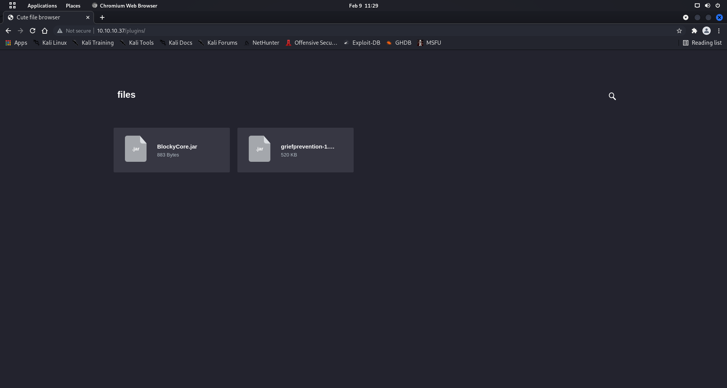Open the Apps shortcut in bookmarks
This screenshot has height=388, width=727.
[x=16, y=43]
